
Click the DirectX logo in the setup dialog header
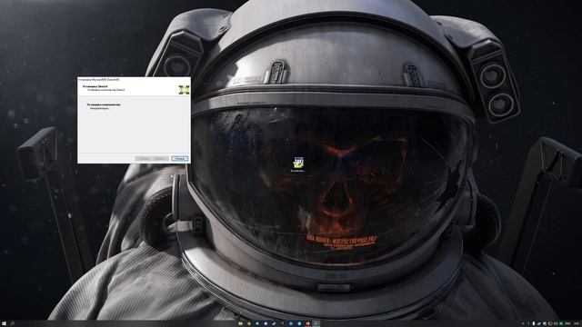pos(184,90)
